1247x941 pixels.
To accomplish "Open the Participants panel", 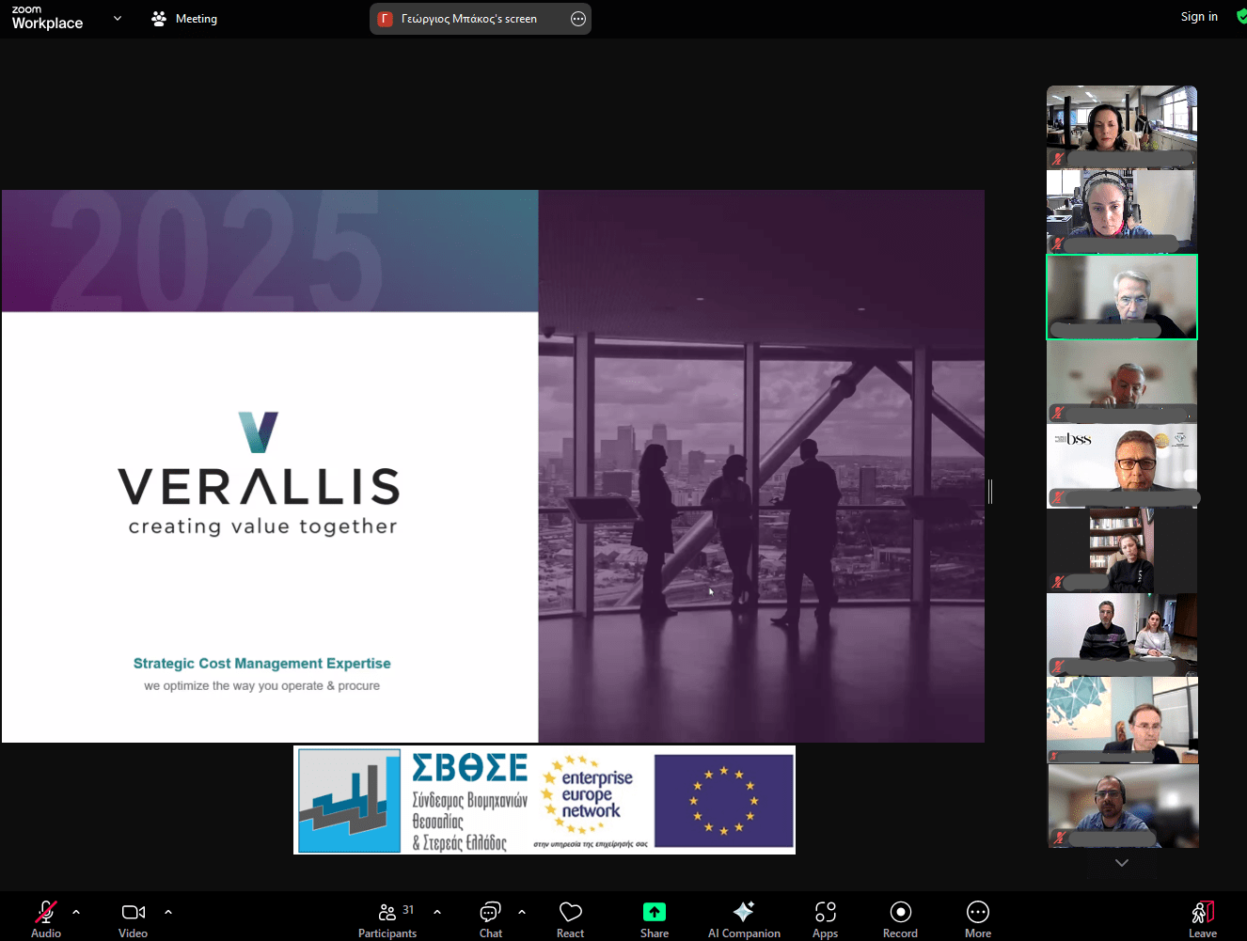I will 387,918.
